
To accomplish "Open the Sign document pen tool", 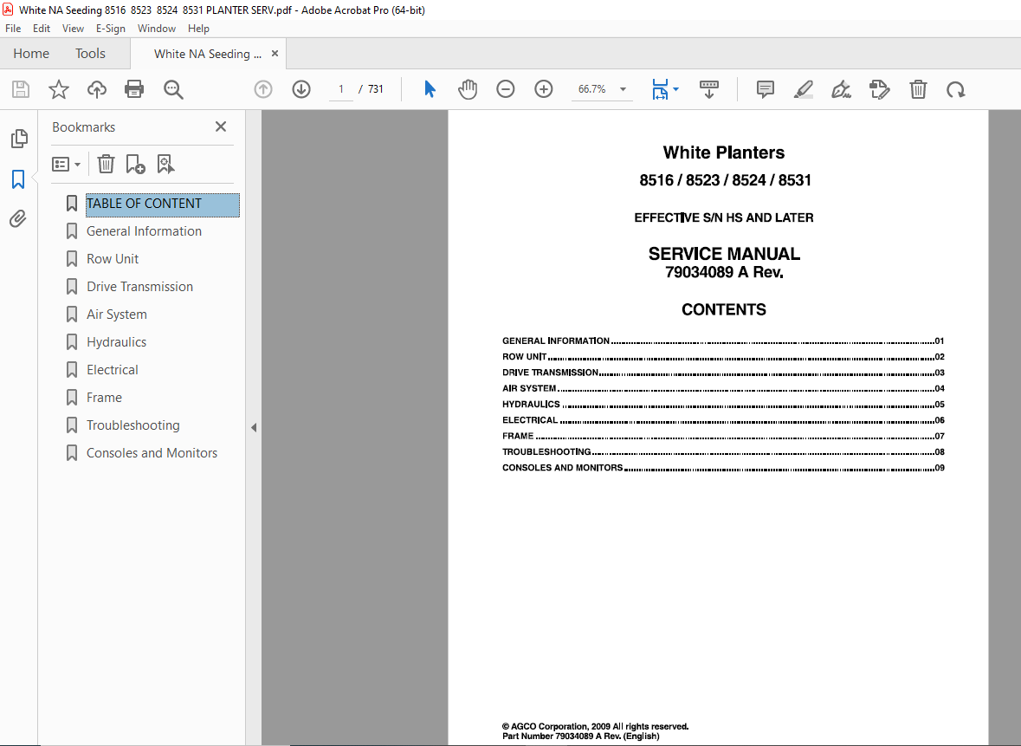I will click(x=841, y=89).
